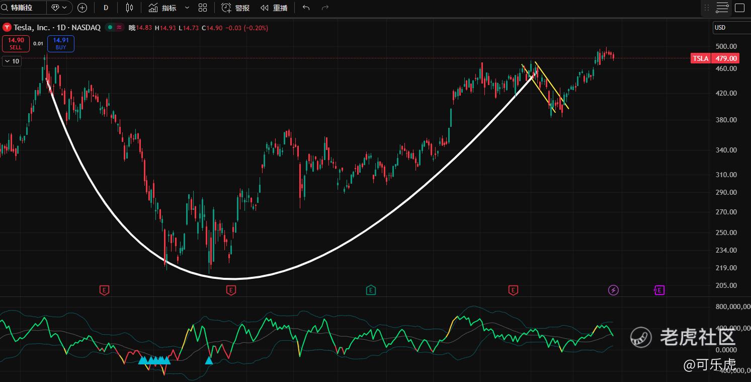
Task: Click the 14.91 BUY button
Action: (61, 44)
